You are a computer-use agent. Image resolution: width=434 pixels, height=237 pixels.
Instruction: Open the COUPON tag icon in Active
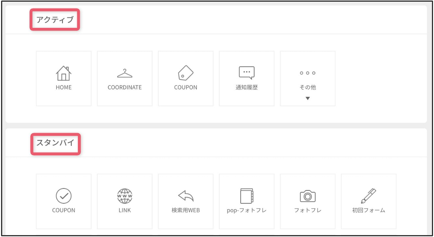click(x=185, y=73)
